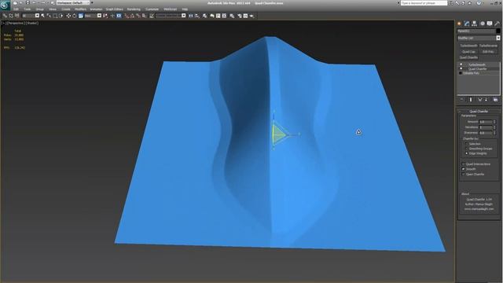Screen dimensions: 503x283
Task: Activate the Select Object arrow tool
Action: click(42, 16)
